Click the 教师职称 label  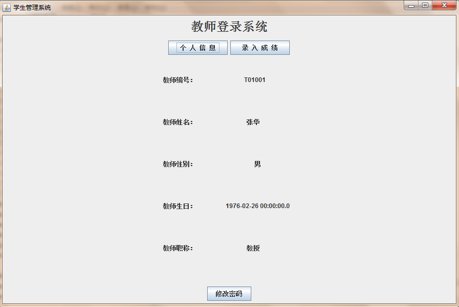(178, 248)
